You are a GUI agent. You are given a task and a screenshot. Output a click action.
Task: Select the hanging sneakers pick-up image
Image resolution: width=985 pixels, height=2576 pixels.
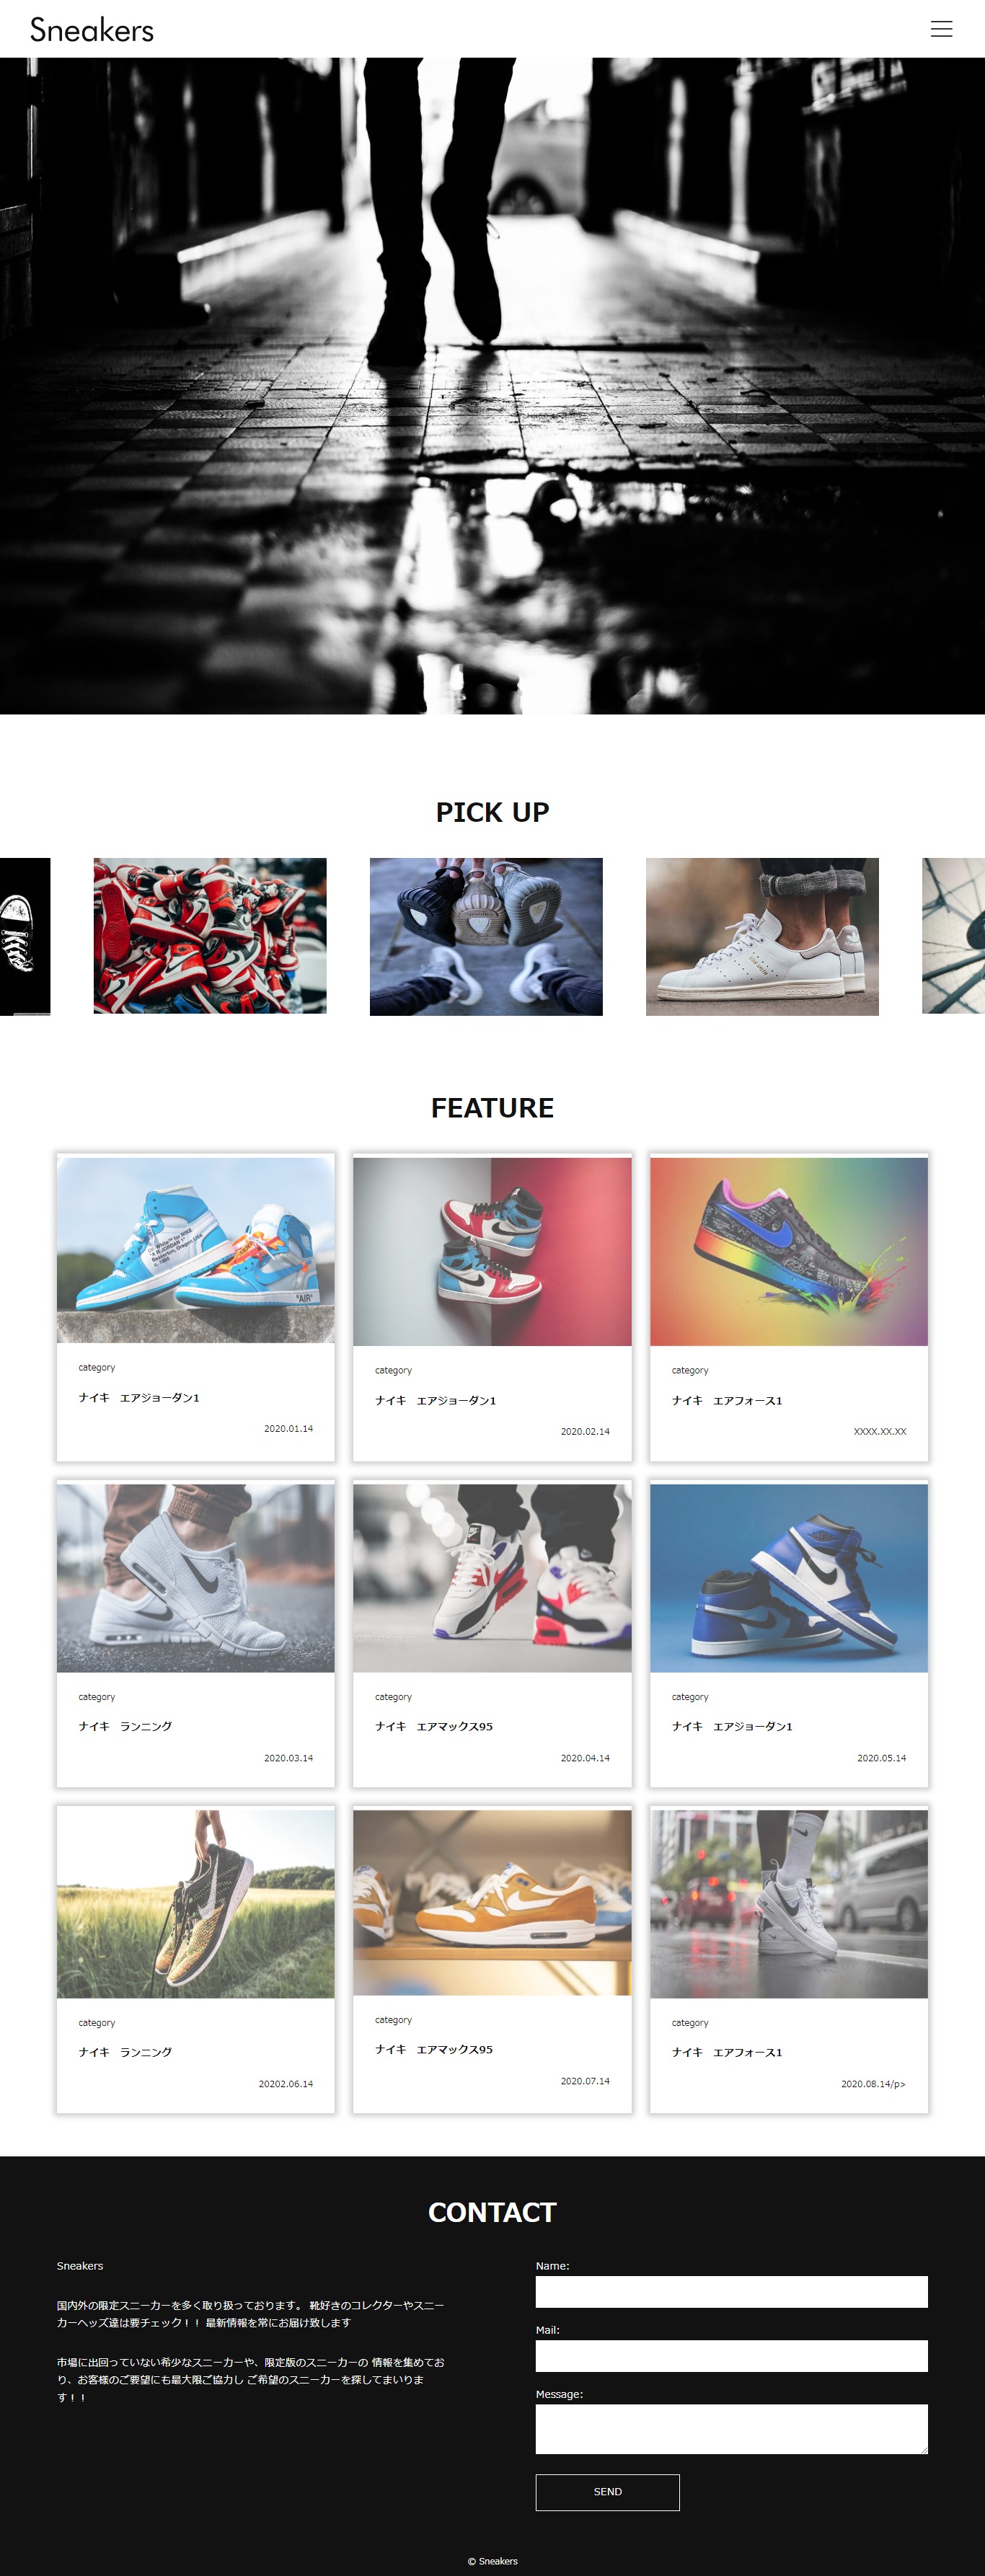(486, 937)
